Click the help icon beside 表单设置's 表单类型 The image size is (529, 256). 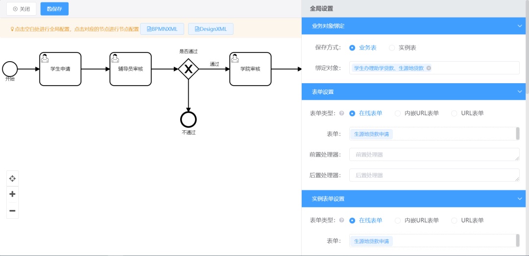(341, 114)
